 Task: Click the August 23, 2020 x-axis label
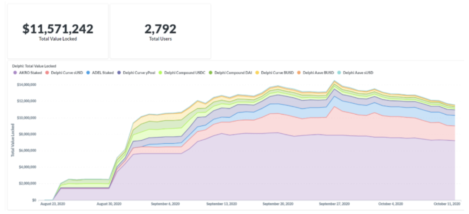pyautogui.click(x=53, y=203)
